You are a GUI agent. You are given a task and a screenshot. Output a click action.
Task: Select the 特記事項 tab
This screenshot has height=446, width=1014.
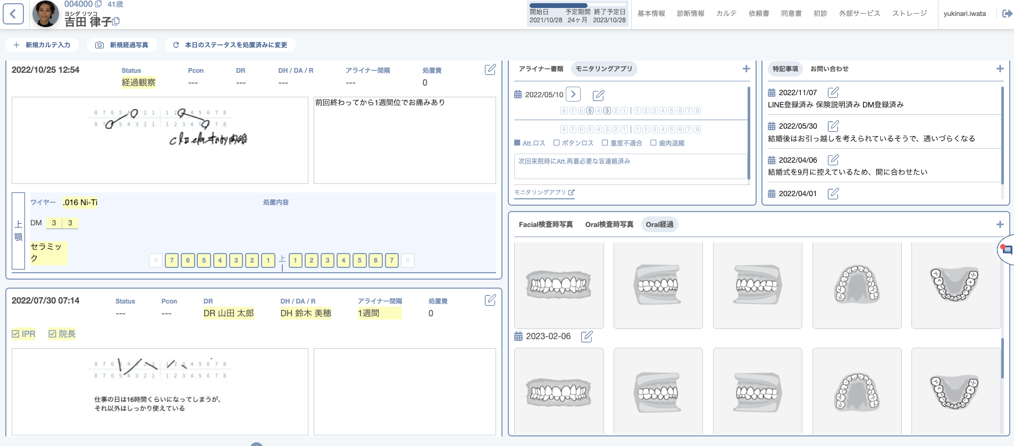[x=785, y=69]
